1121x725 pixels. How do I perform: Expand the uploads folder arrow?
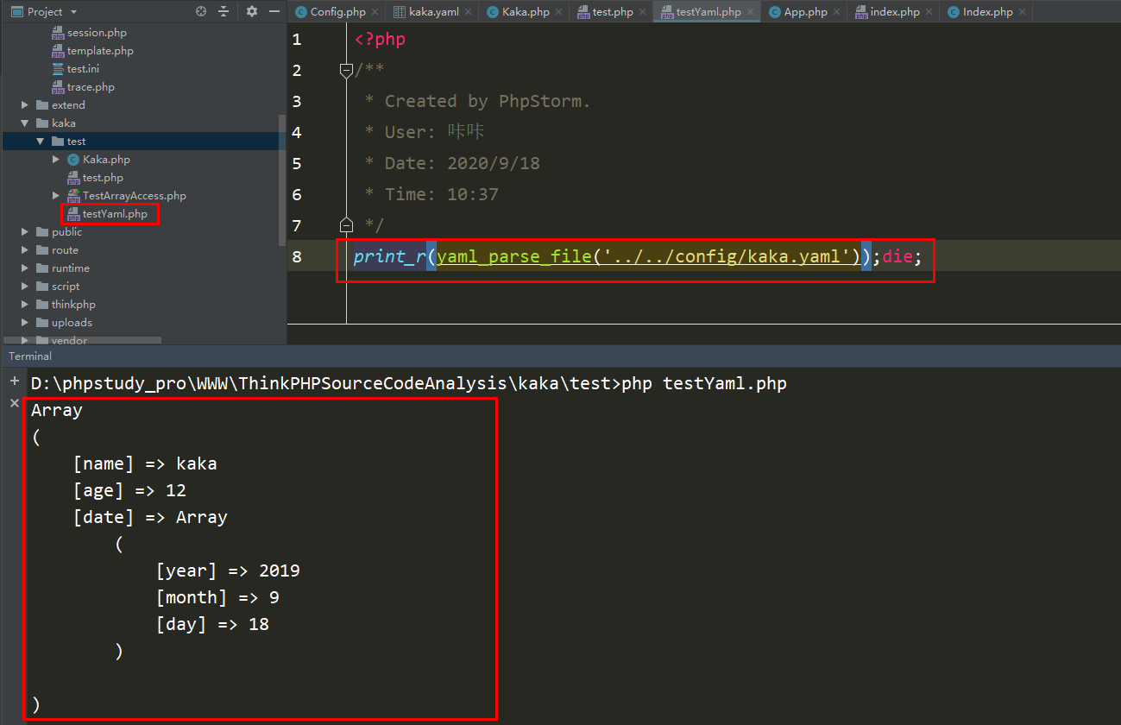25,323
